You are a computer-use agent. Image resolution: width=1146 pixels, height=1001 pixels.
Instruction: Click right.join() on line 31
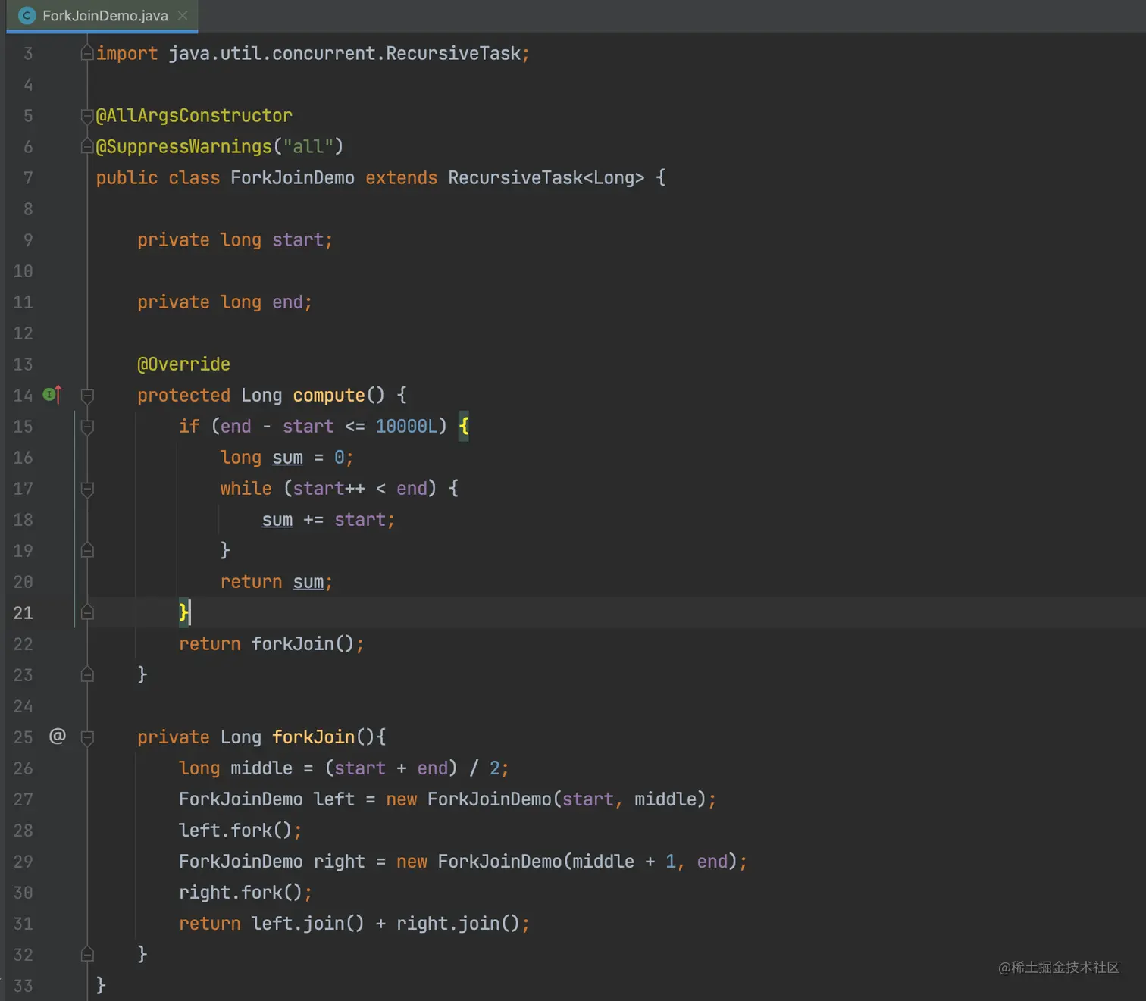click(458, 924)
